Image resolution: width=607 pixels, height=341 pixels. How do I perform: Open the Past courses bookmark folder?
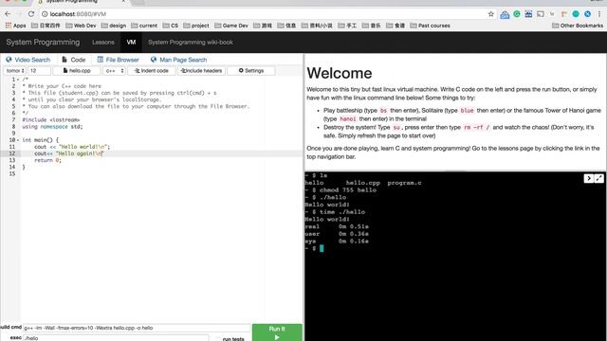coord(430,26)
